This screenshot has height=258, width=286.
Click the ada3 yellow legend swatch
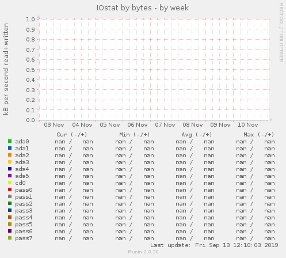pyautogui.click(x=10, y=162)
